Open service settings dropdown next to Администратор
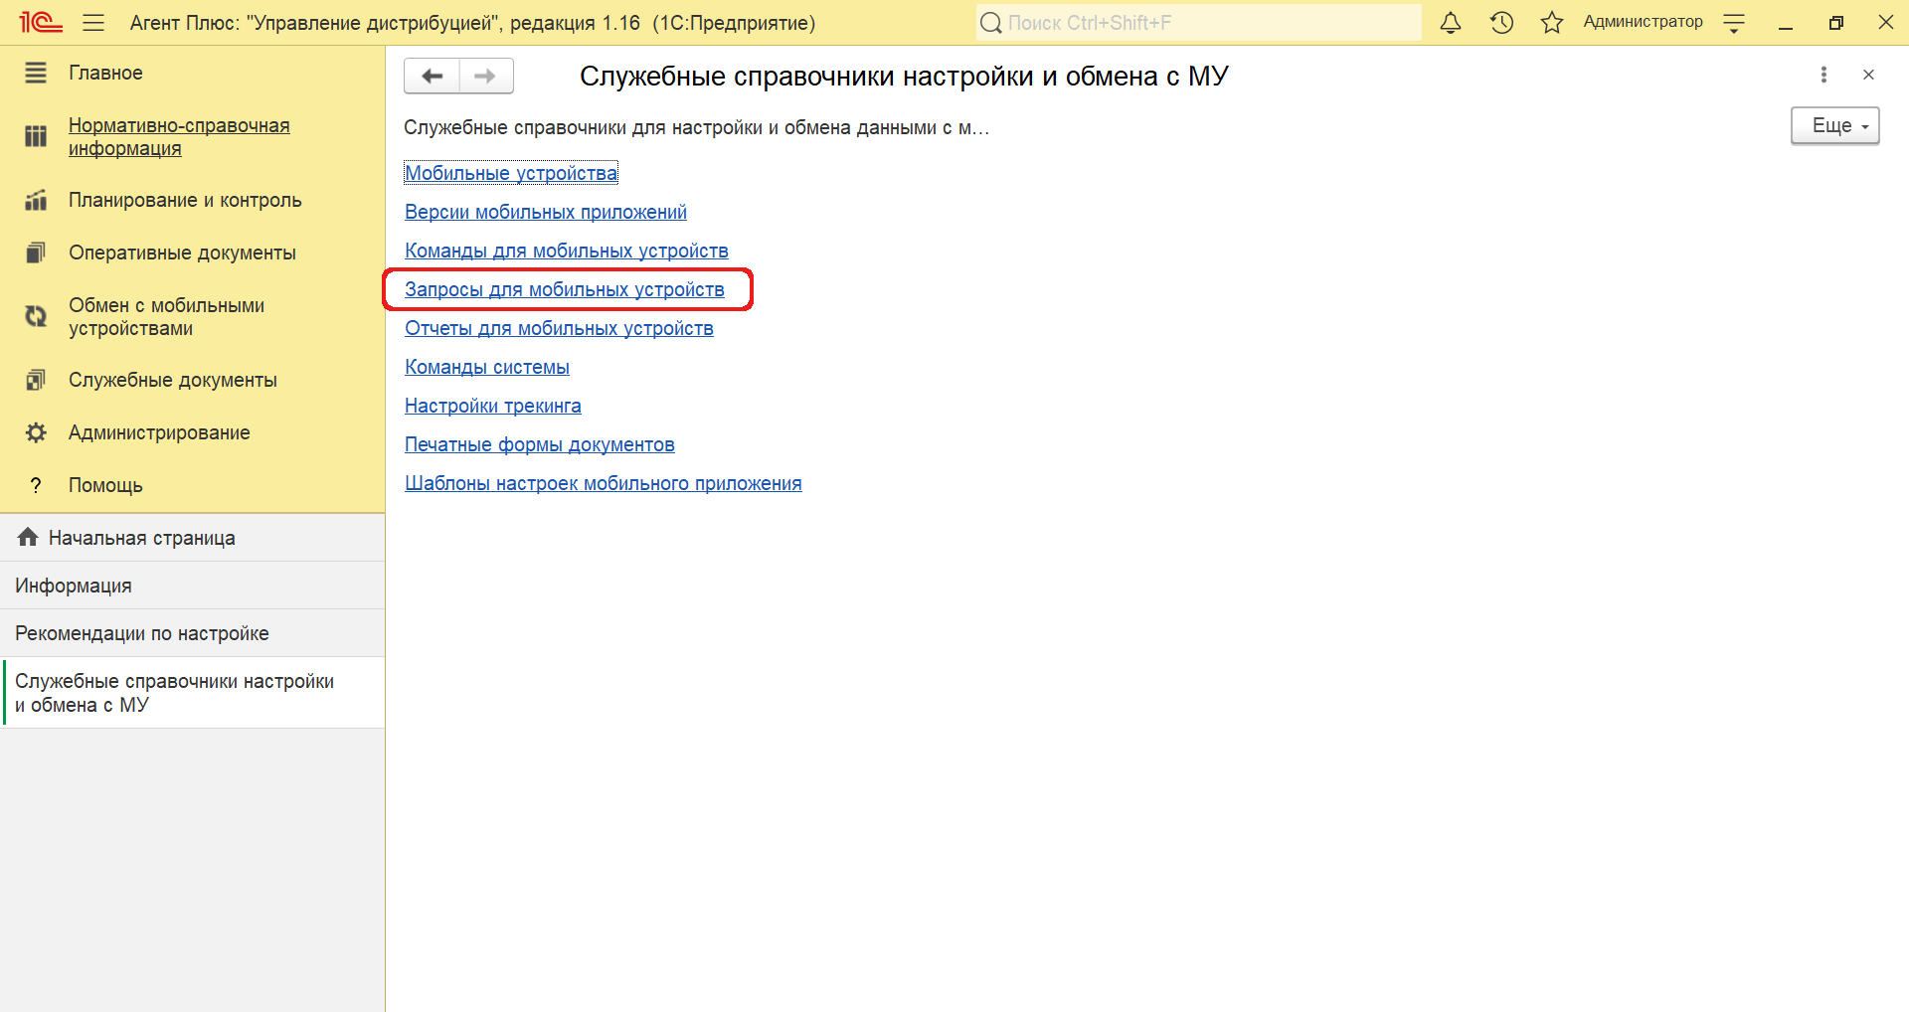Viewport: 1909px width, 1012px height. pos(1734,23)
